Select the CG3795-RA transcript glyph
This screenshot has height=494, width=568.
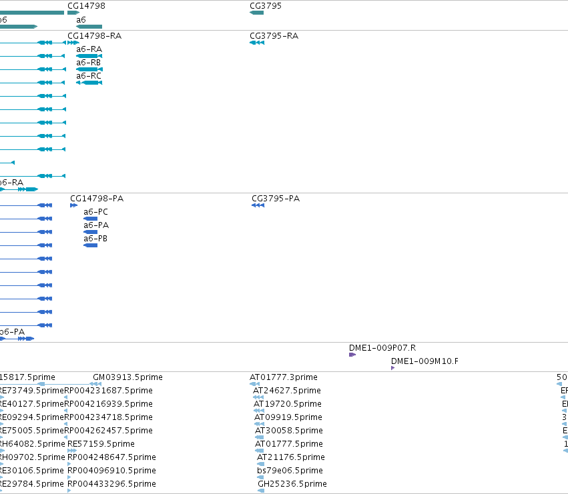[257, 43]
